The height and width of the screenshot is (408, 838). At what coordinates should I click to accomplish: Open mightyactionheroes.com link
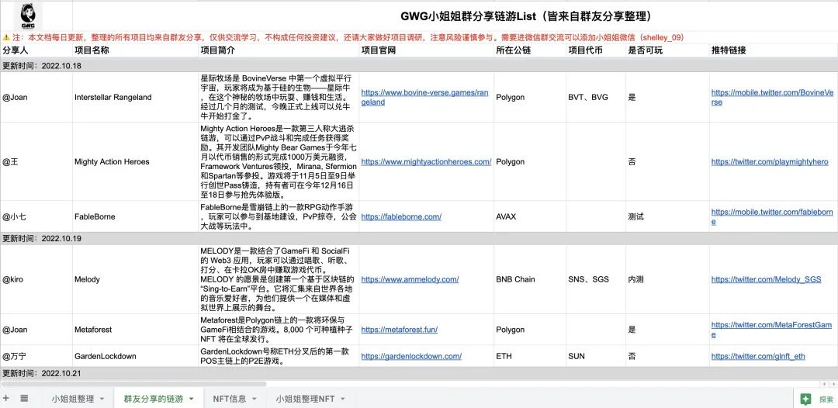[x=426, y=162]
